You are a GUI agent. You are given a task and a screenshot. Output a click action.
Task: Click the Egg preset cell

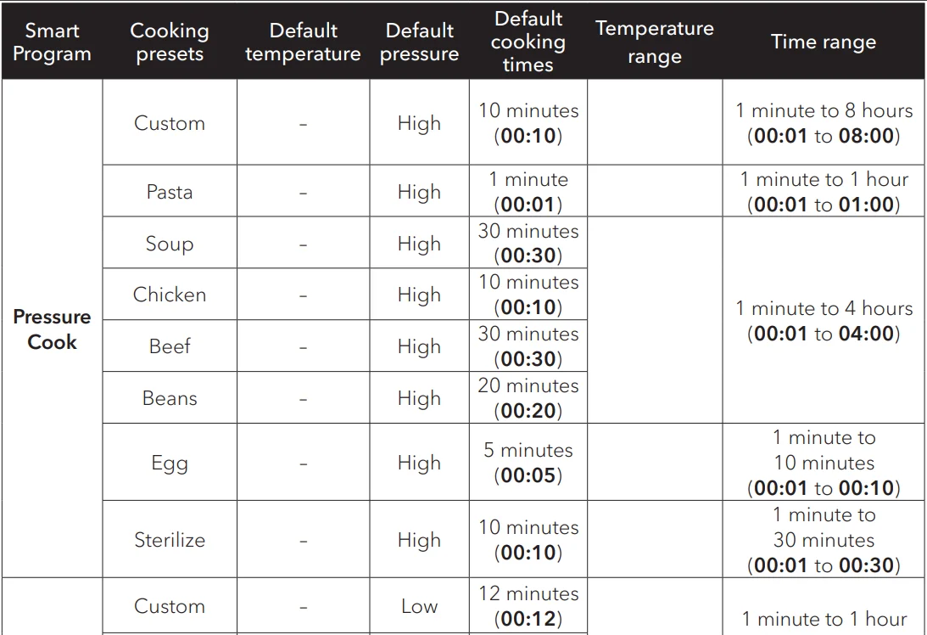coord(169,464)
